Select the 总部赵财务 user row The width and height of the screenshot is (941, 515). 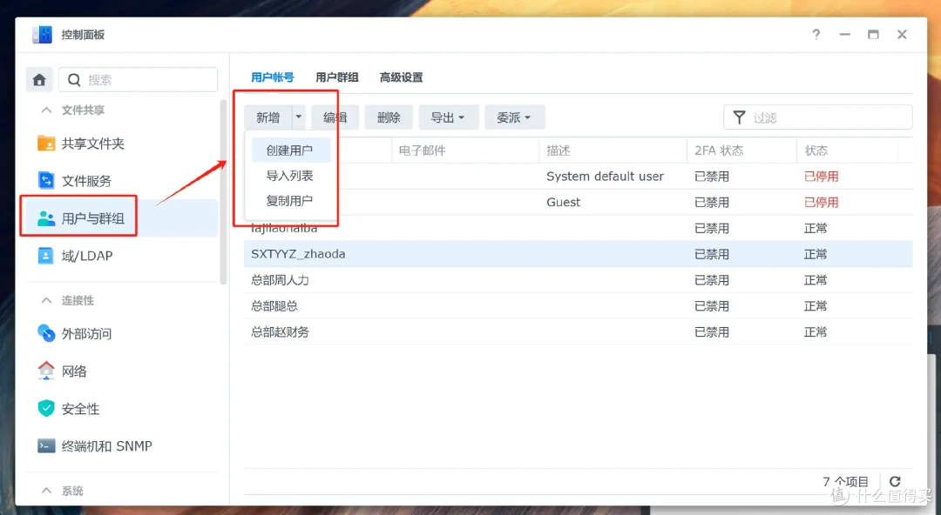pyautogui.click(x=578, y=331)
